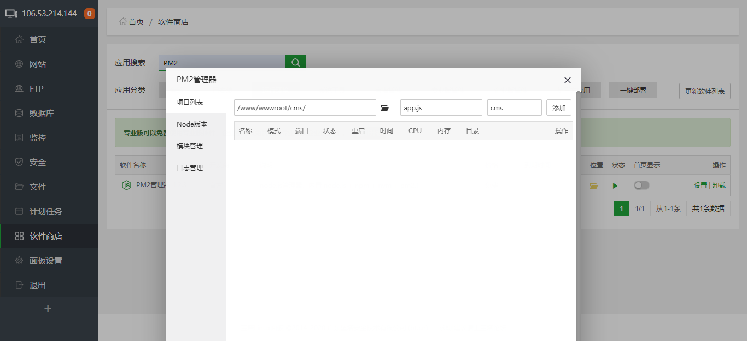747x341 pixels.
Task: Click the FTP sidebar icon
Action: pyautogui.click(x=19, y=88)
